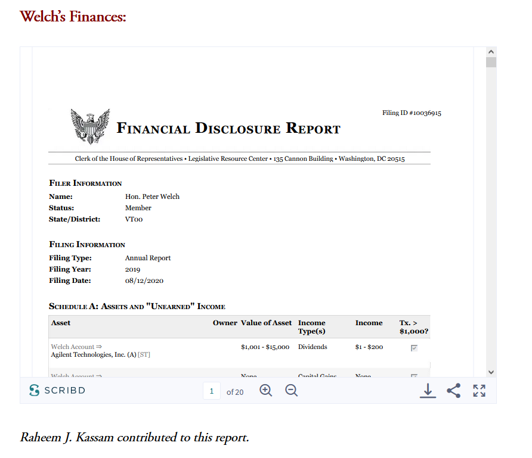
Task: Click the scroll down arrow
Action: coord(491,372)
